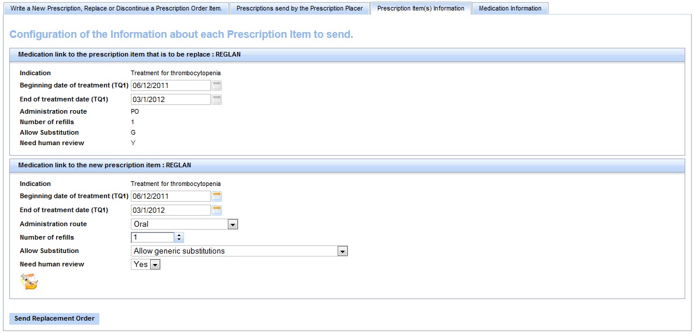
Task: Open Prescriptions send by the Prescription Placer tab
Action: click(x=299, y=9)
